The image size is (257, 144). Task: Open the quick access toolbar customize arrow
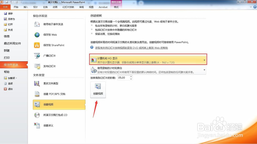pyautogui.click(x=21, y=2)
